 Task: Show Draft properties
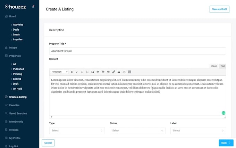pyautogui.click(x=16, y=84)
